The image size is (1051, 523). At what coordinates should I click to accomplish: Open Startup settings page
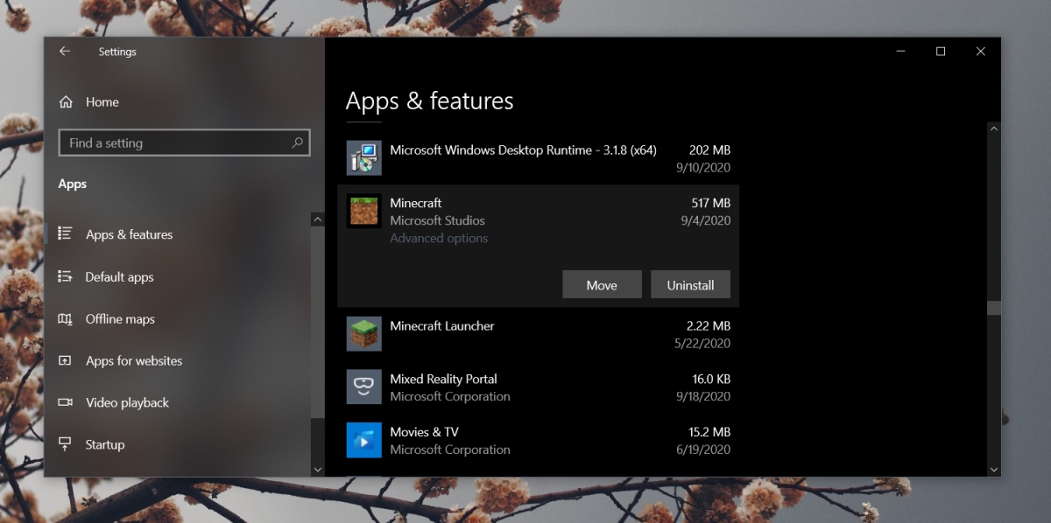[105, 445]
